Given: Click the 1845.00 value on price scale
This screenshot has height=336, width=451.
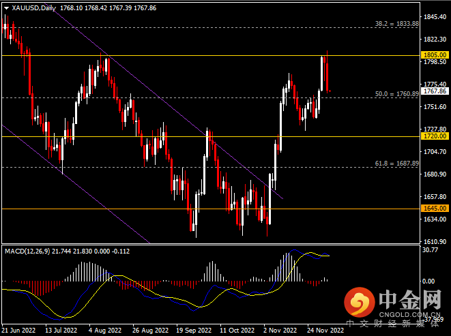Looking at the screenshot, I should [x=434, y=16].
